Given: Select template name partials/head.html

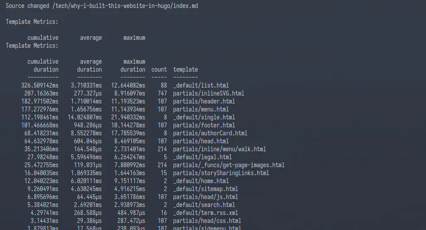Looking at the screenshot, I should (x=201, y=141).
